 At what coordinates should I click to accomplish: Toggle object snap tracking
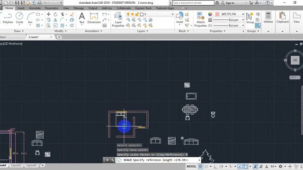[240, 166]
